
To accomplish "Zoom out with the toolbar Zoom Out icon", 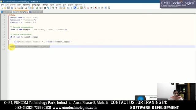I will click(56, 8).
